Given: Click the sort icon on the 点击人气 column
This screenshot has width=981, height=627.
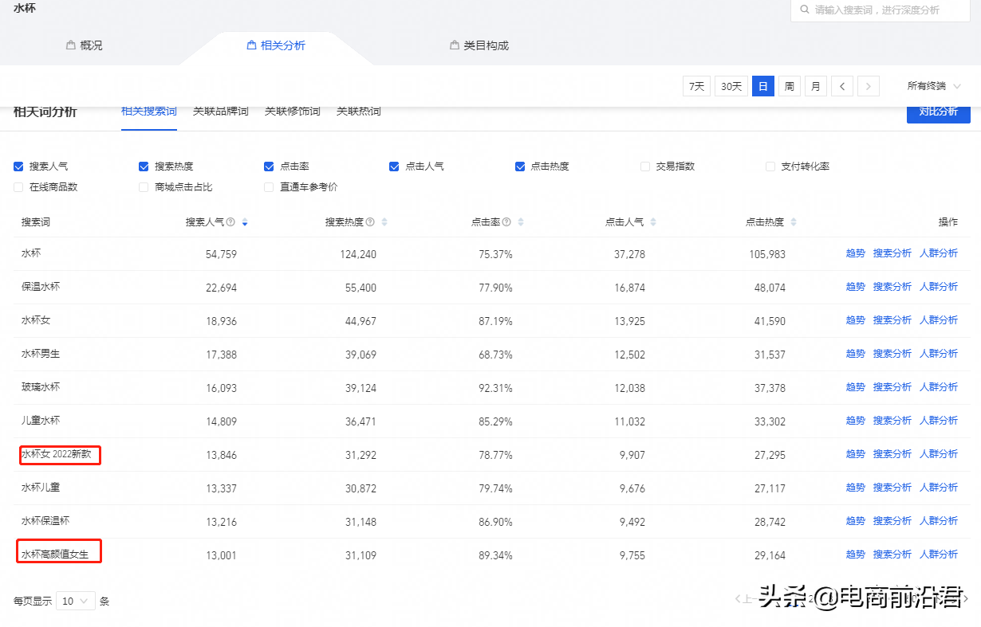Looking at the screenshot, I should [x=655, y=222].
